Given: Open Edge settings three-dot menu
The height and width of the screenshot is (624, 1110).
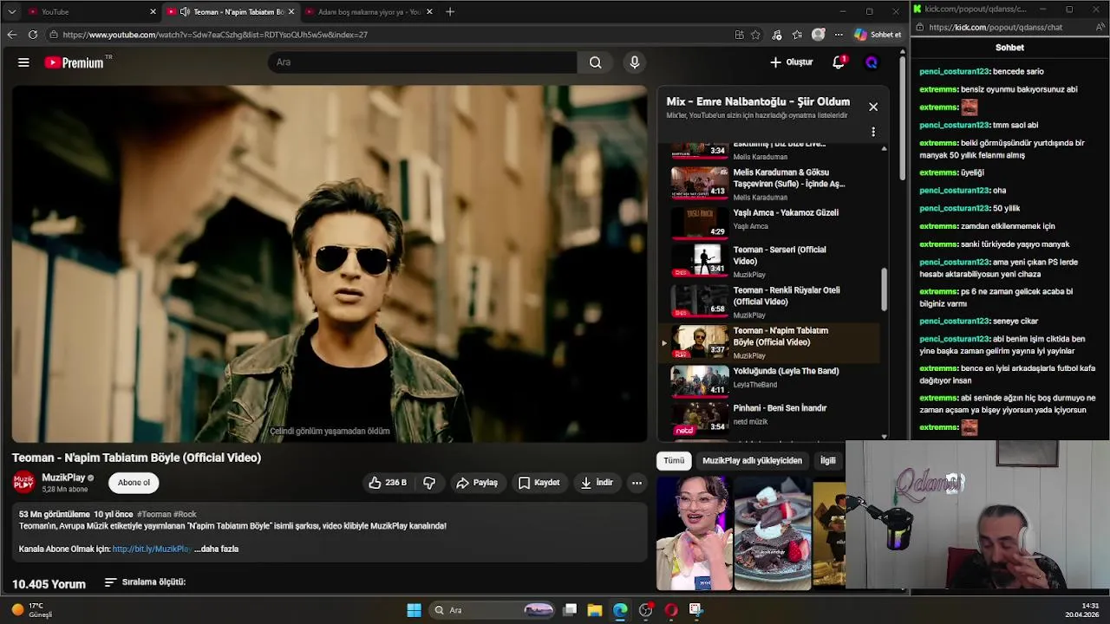Looking at the screenshot, I should [x=839, y=35].
